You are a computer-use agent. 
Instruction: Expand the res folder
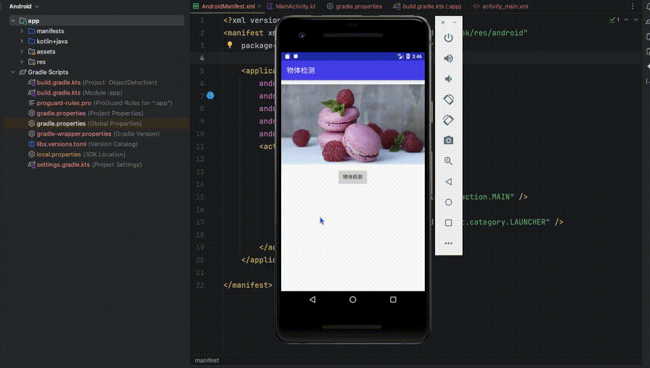pyautogui.click(x=22, y=62)
